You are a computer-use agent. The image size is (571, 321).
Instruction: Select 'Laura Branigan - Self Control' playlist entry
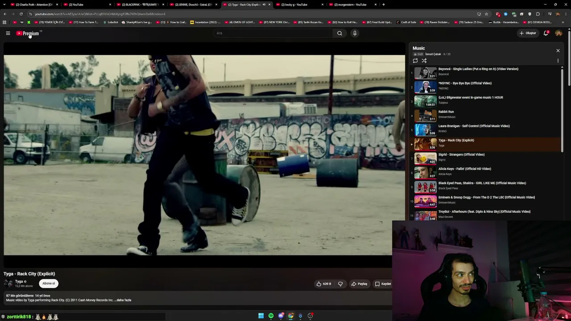pyautogui.click(x=486, y=129)
